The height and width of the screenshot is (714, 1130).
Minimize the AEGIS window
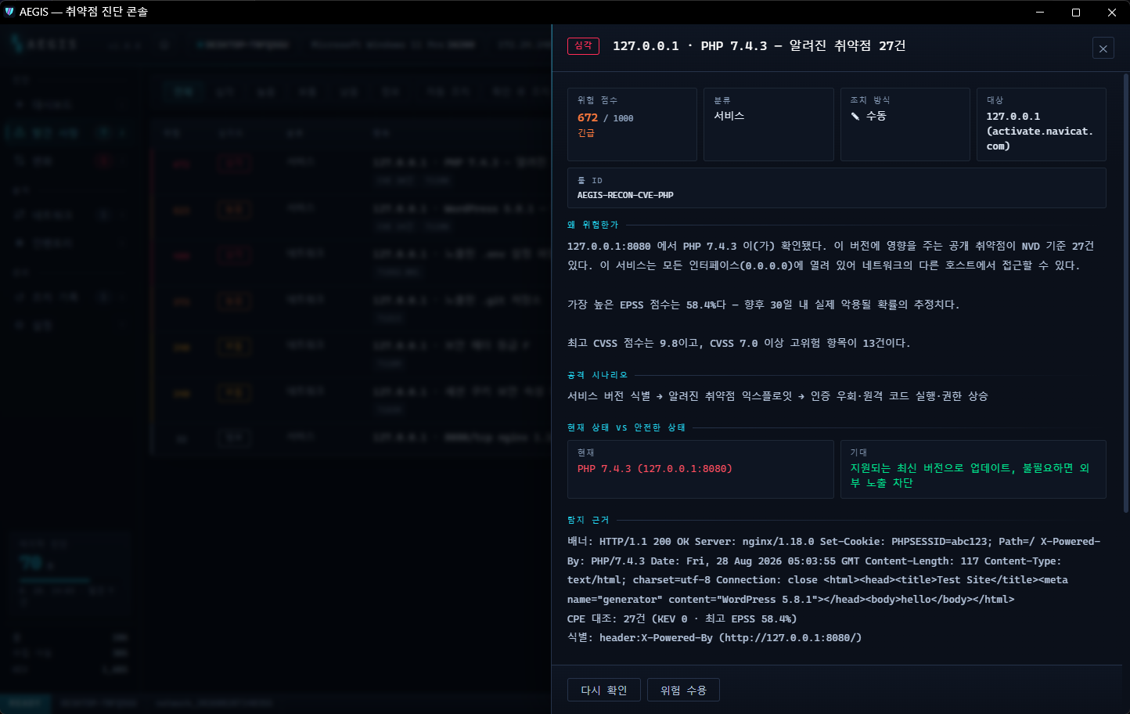1040,12
